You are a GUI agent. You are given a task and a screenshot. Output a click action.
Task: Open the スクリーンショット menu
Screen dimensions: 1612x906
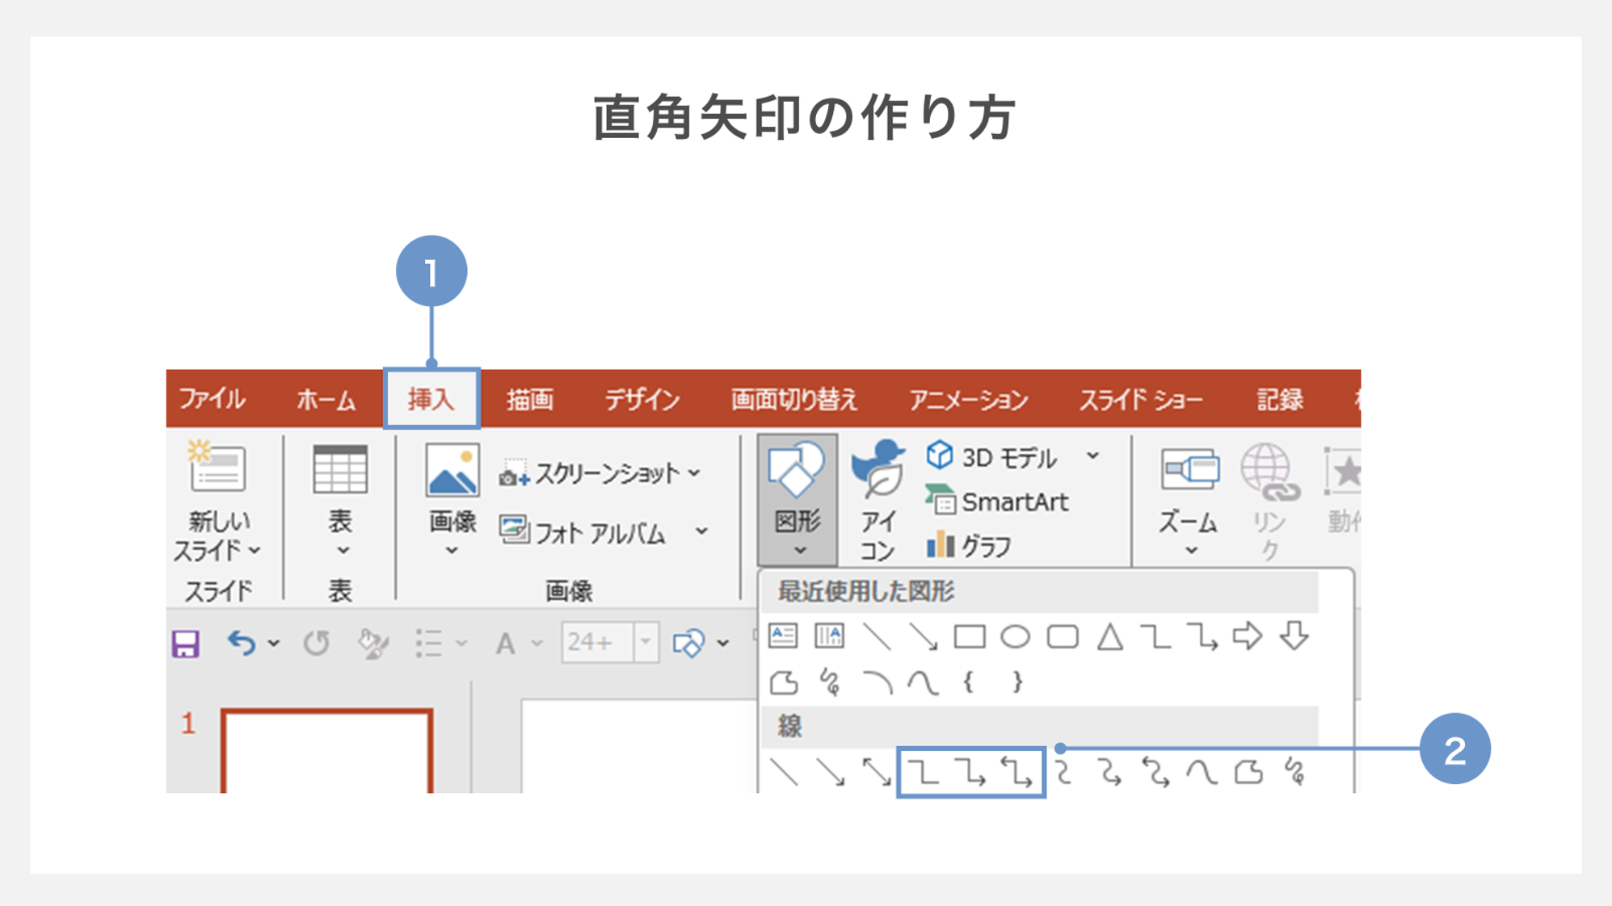pyautogui.click(x=600, y=473)
